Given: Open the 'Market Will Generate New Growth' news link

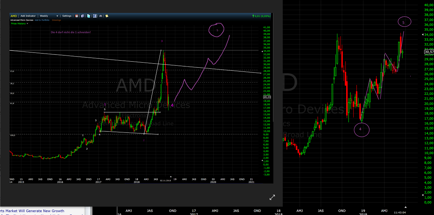Looking at the screenshot, I should (x=32, y=211).
